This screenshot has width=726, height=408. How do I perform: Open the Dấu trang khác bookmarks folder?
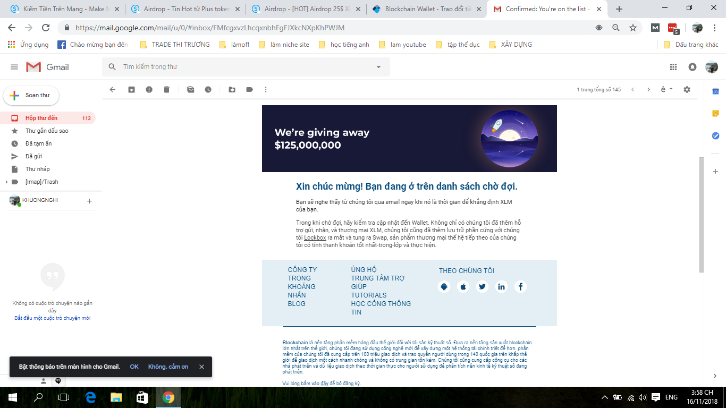coord(691,45)
